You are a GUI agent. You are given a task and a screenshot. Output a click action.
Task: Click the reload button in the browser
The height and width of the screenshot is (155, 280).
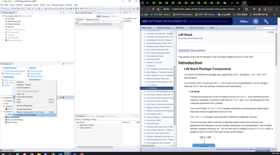[153, 9]
